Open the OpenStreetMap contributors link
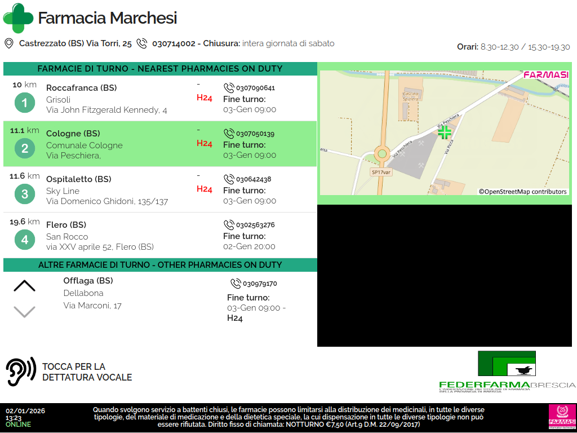The image size is (577, 433). pyautogui.click(x=522, y=192)
